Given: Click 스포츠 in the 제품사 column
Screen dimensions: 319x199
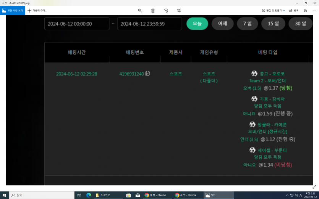Looking at the screenshot, I should pyautogui.click(x=176, y=74).
